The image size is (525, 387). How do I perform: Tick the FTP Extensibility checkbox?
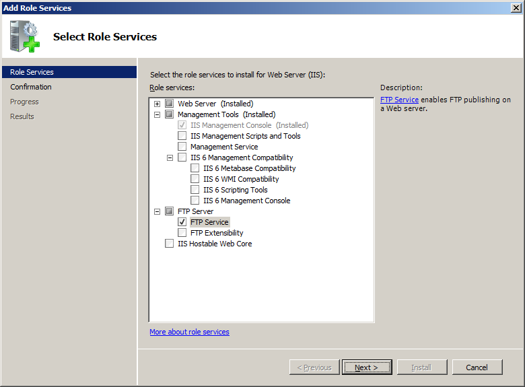coord(182,233)
